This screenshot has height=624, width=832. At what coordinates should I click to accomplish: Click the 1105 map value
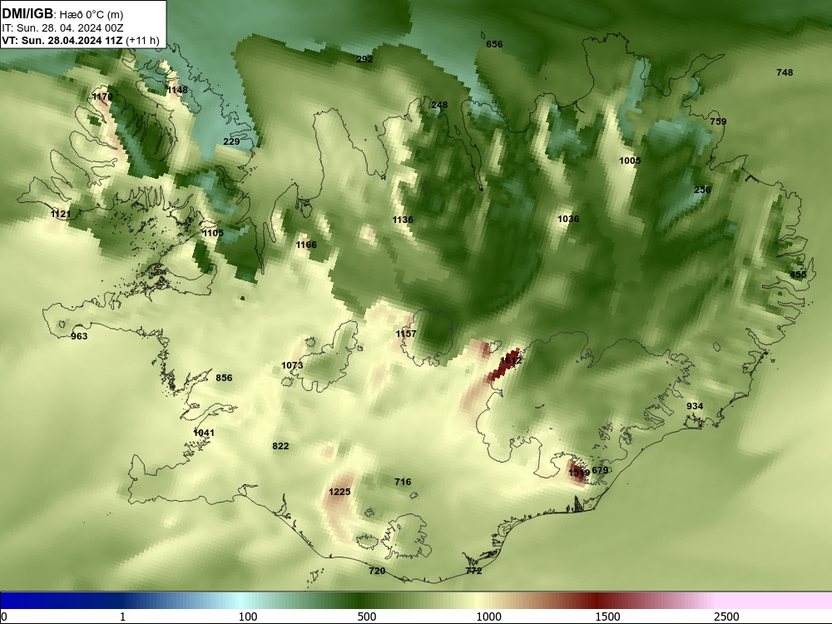(x=213, y=233)
